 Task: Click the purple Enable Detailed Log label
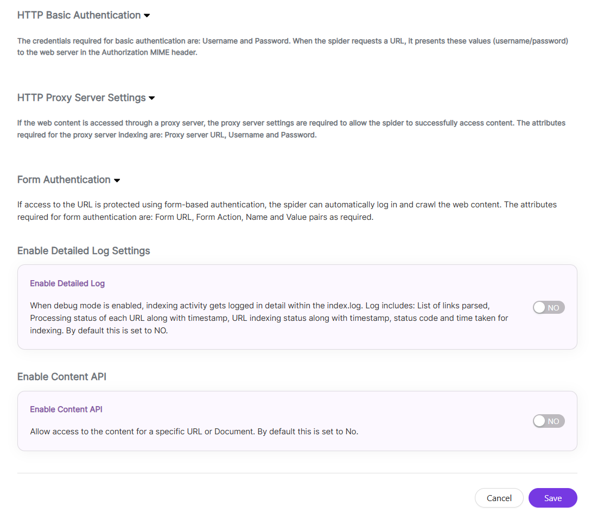(x=67, y=283)
